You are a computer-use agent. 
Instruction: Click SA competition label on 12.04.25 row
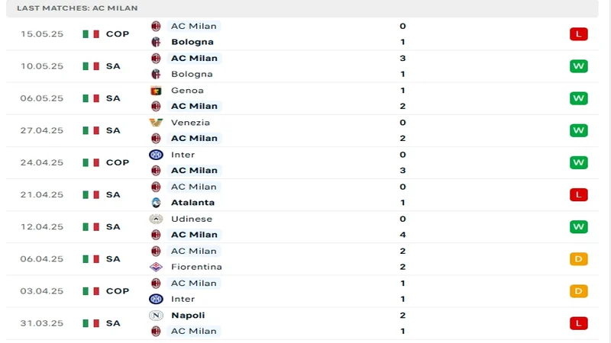(x=113, y=227)
